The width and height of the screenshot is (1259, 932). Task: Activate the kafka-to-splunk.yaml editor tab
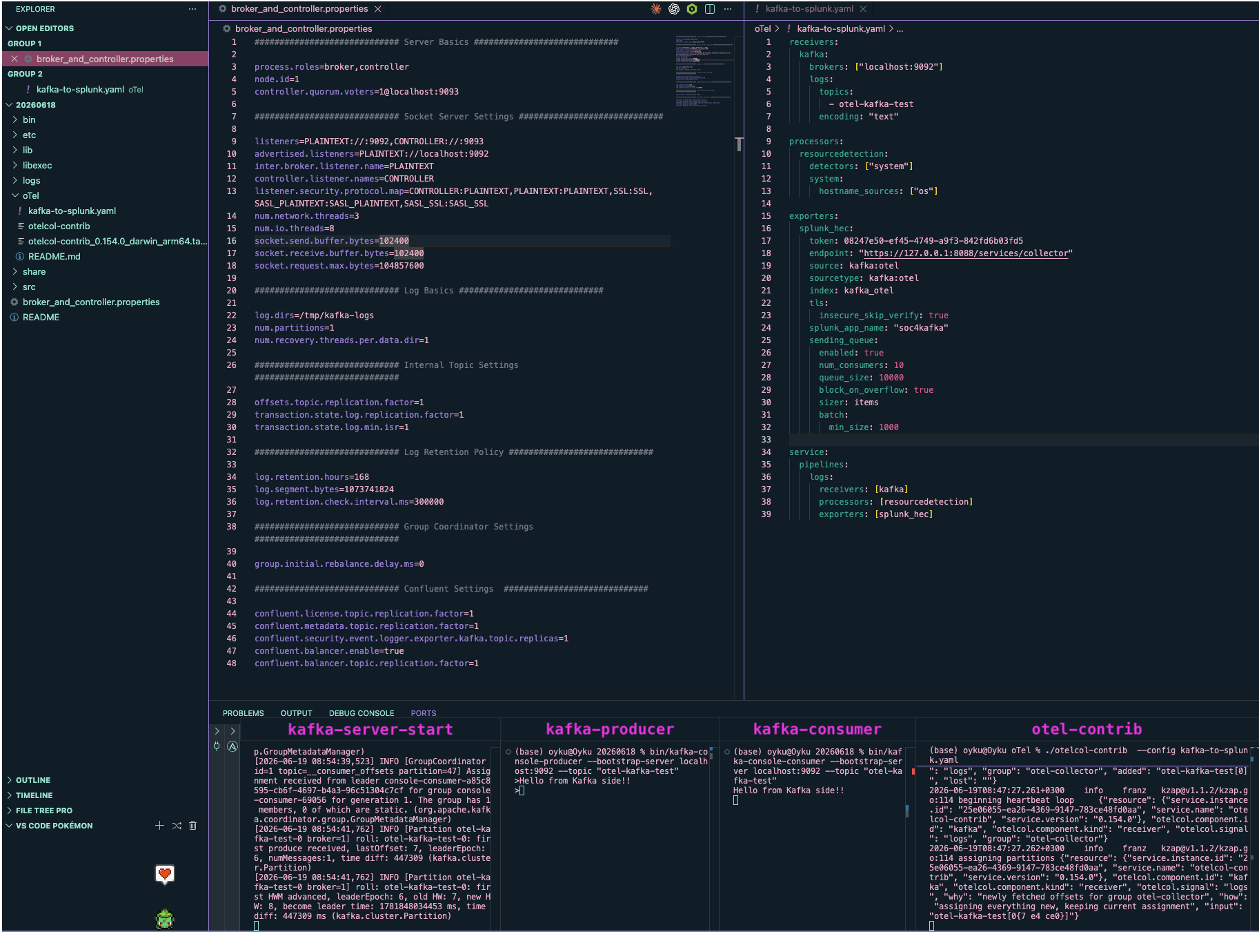click(x=809, y=9)
